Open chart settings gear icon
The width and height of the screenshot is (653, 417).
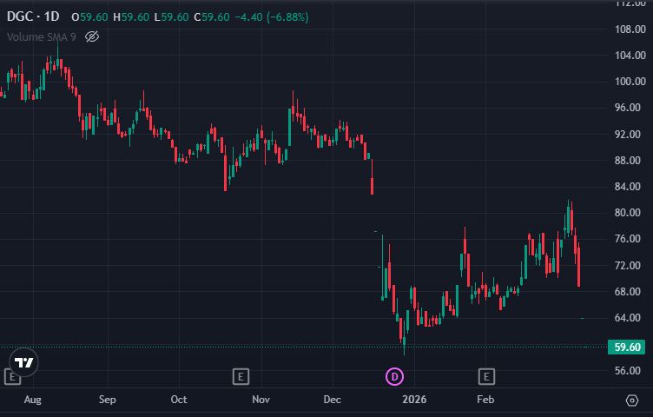tap(631, 400)
